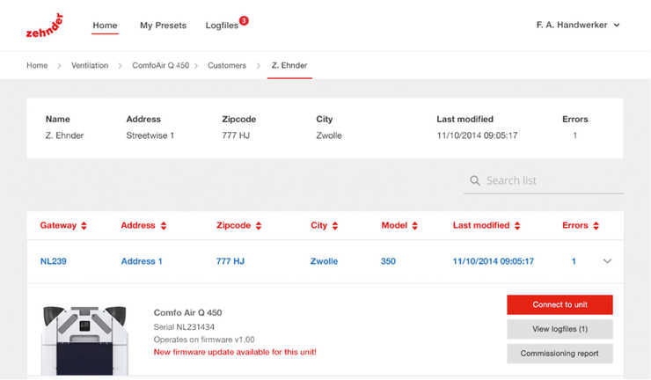Sort list by Model column
Viewport: 651px width, 380px height.
tap(399, 226)
